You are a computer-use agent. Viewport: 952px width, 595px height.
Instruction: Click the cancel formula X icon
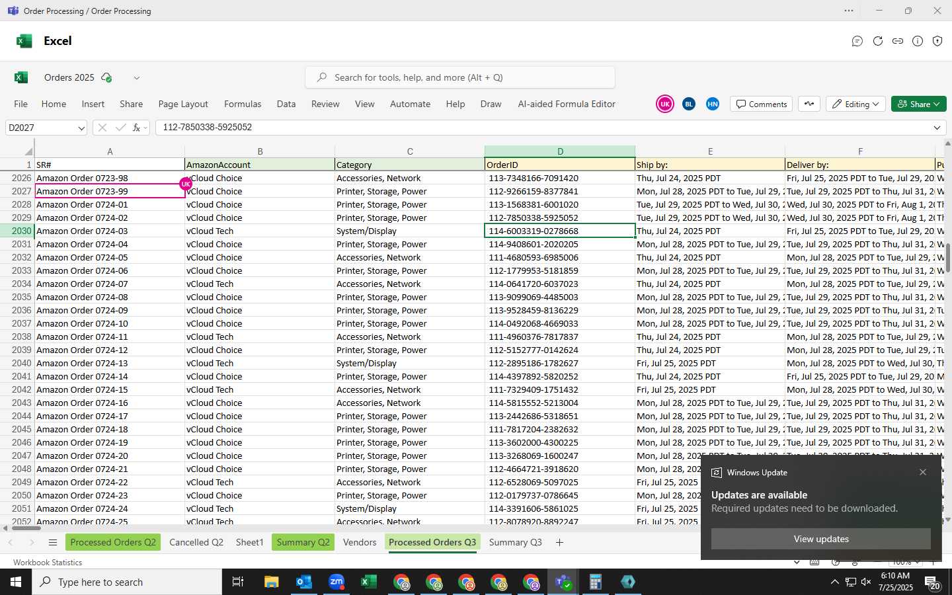point(102,128)
